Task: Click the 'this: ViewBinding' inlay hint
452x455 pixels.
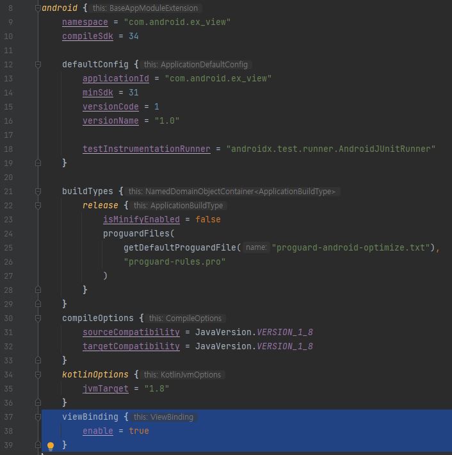Action: pos(163,417)
